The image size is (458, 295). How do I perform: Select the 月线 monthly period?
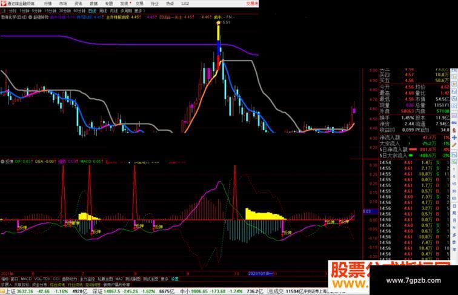(x=114, y=11)
